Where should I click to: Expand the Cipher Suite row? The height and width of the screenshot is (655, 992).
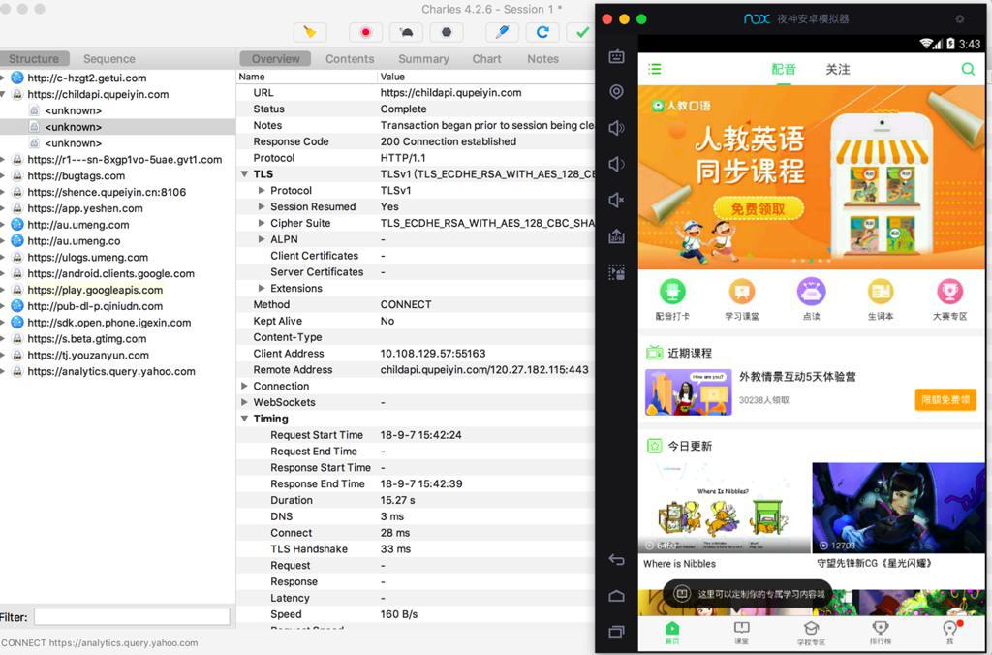[x=262, y=224]
